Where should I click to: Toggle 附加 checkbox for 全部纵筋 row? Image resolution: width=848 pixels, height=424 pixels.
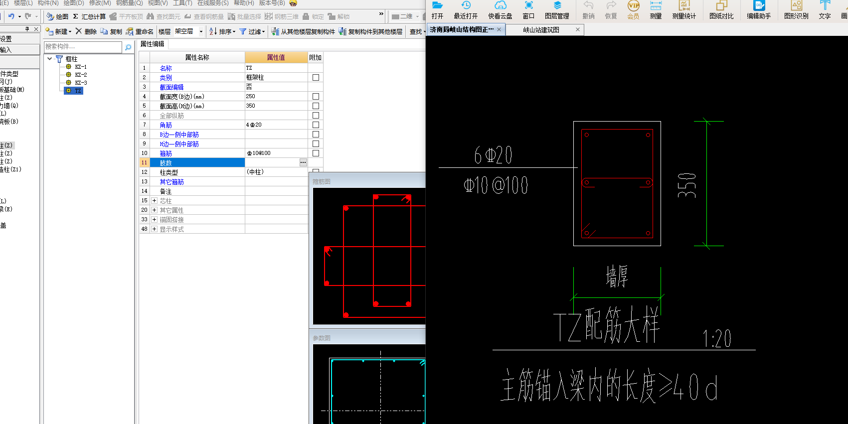pos(316,115)
